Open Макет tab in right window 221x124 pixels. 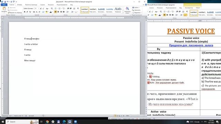click(x=198, y=8)
